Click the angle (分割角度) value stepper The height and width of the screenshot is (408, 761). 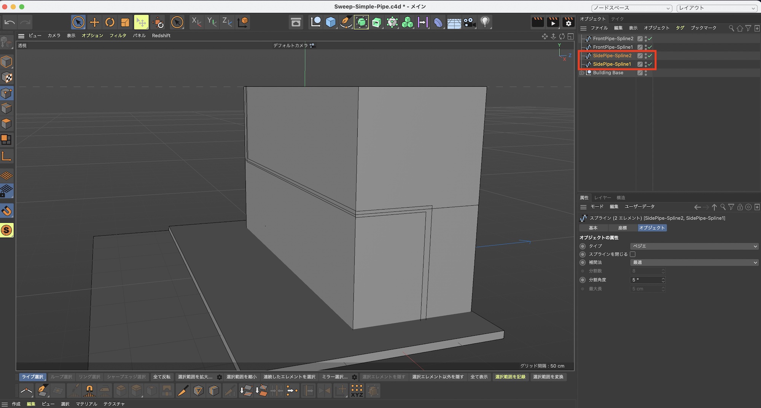coord(663,280)
